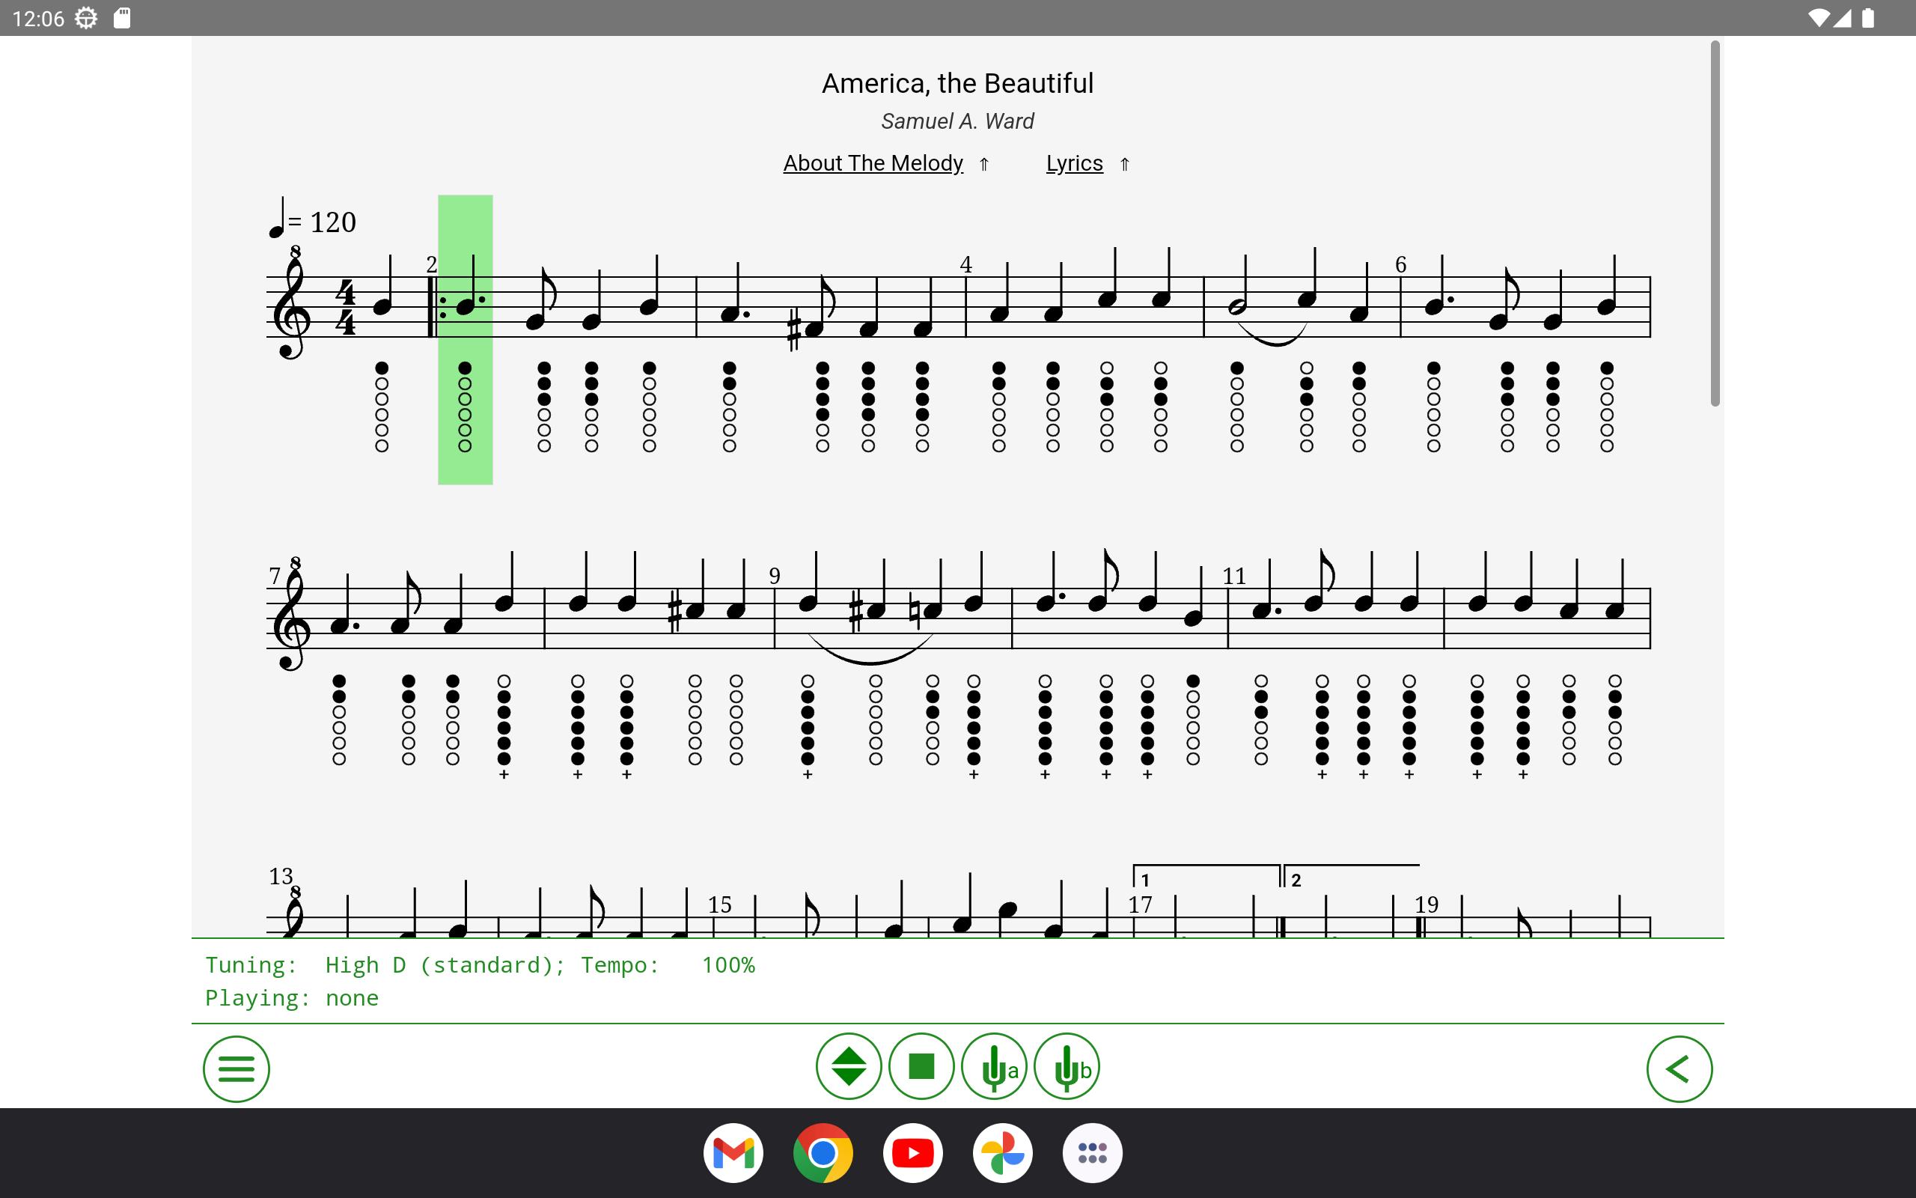This screenshot has height=1198, width=1916.
Task: Expand the arrow beside Lyrics
Action: [1124, 164]
